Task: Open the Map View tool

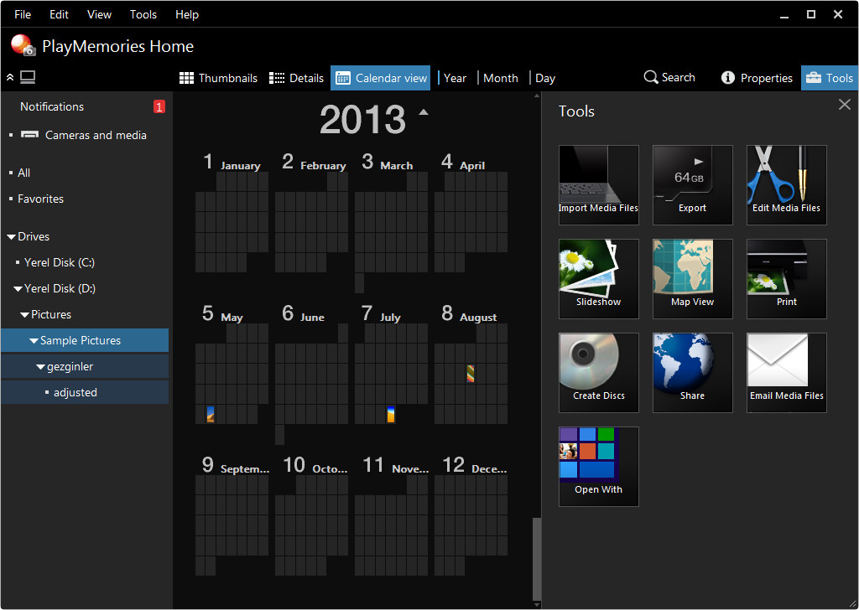Action: pos(692,279)
